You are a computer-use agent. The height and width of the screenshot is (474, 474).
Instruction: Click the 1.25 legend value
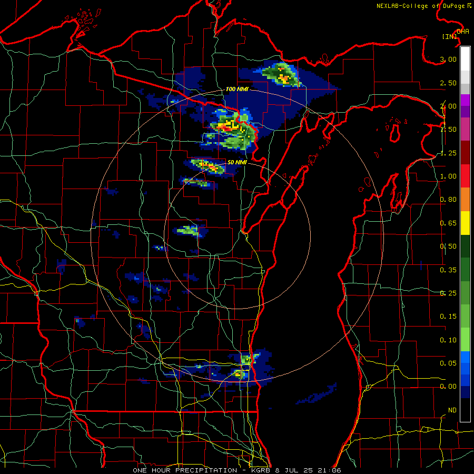pos(448,153)
